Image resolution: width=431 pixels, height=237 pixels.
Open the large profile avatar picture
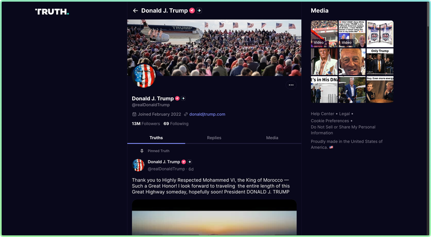[143, 76]
